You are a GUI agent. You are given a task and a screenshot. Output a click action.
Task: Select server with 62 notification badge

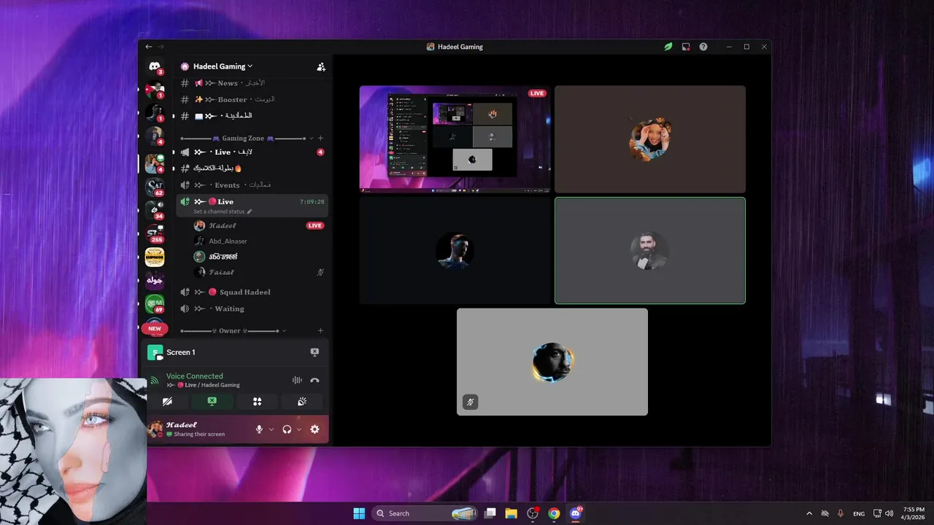pyautogui.click(x=155, y=187)
